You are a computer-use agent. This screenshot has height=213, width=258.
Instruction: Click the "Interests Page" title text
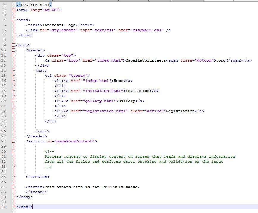coord(59,25)
